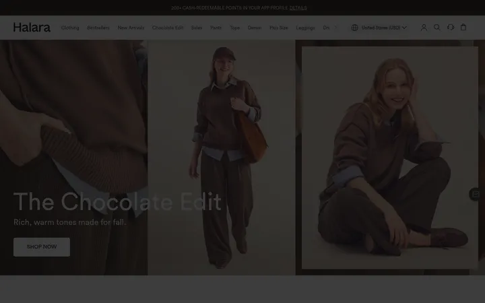The width and height of the screenshot is (485, 303).
Task: Click The Chocolate Edit headline
Action: [117, 201]
